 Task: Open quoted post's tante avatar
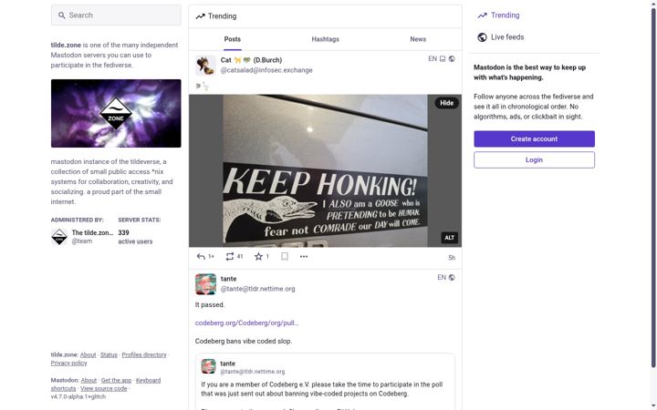[x=208, y=366]
